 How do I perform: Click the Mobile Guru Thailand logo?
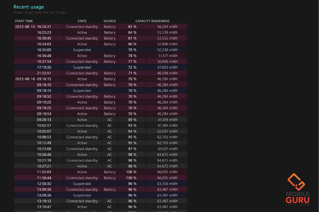298,189
